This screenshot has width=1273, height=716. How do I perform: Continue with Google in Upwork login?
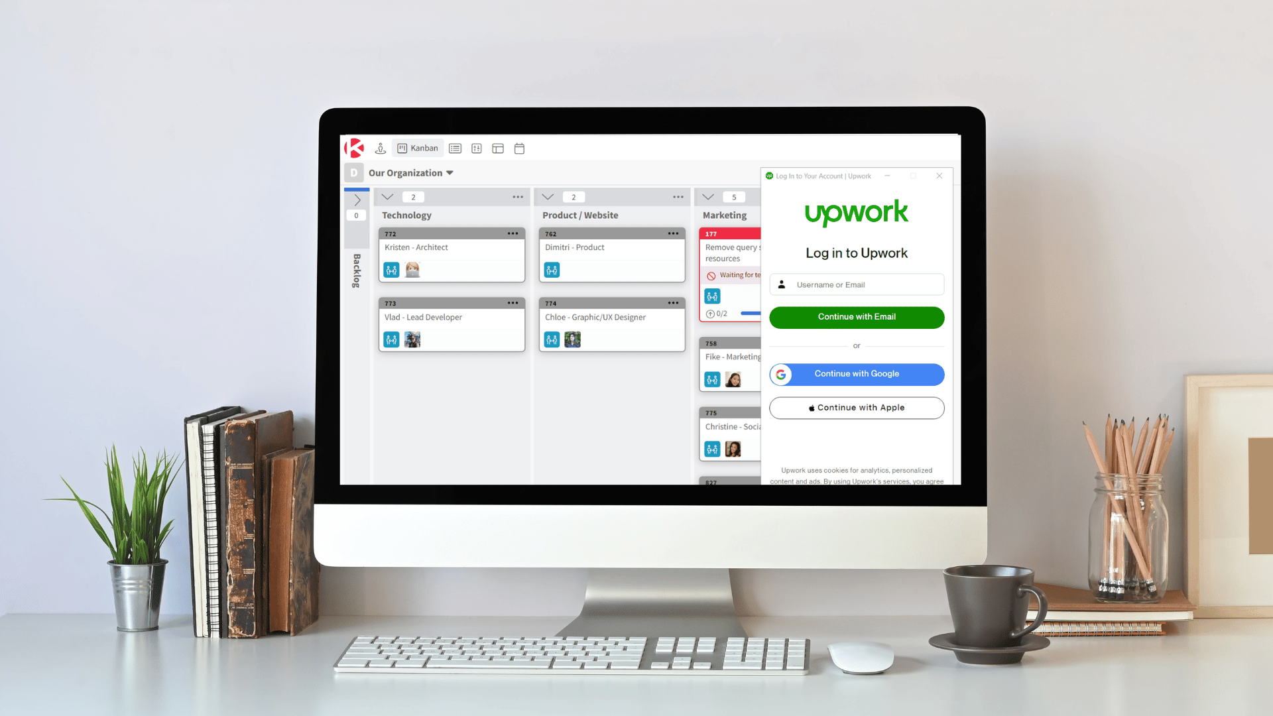pyautogui.click(x=857, y=373)
